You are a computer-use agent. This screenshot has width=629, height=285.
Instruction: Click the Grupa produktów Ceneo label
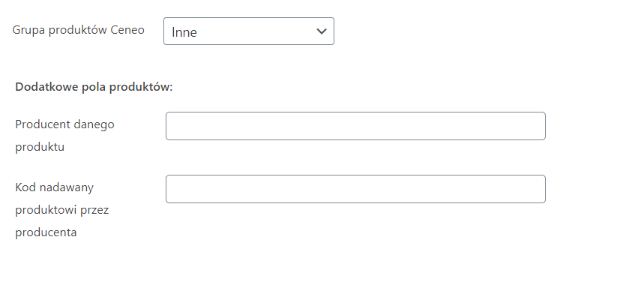[78, 30]
